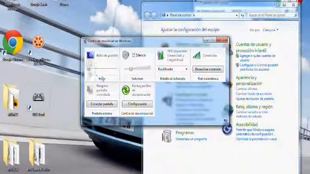
Task: Open Reloj, idioma y región heading
Action: [x=254, y=107]
